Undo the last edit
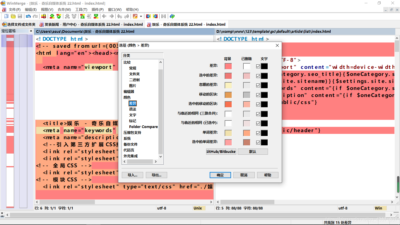The height and width of the screenshot is (225, 400). pos(28,16)
